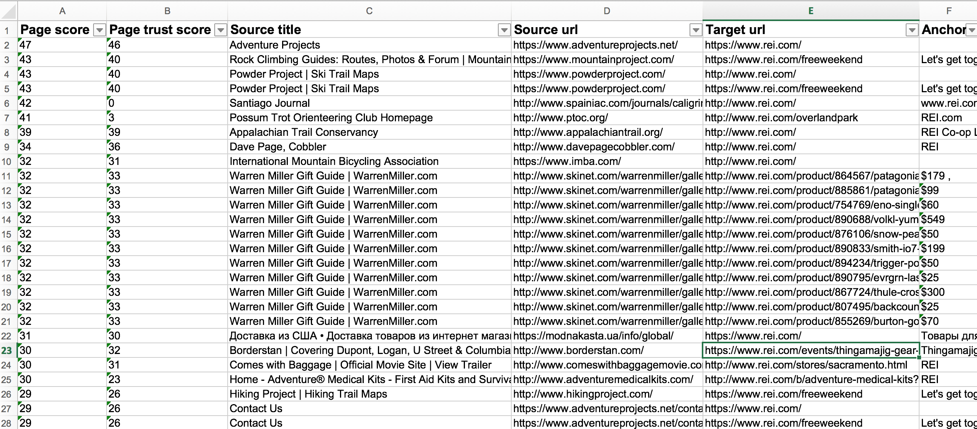Viewport: 977px width, 429px height.
Task: Select the product/864567/patagonia target url cell
Action: click(811, 176)
